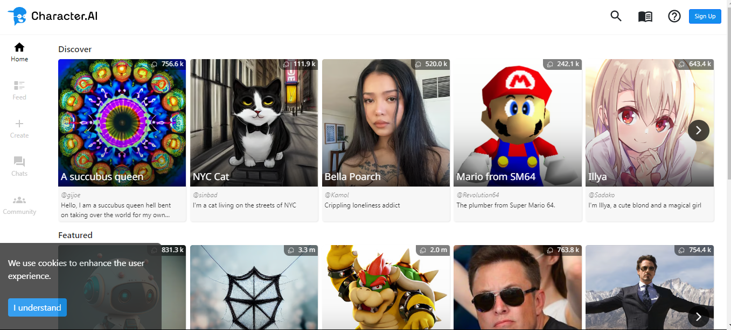Open the spider web featured card
Screen dimensions: 731x330
click(254, 288)
